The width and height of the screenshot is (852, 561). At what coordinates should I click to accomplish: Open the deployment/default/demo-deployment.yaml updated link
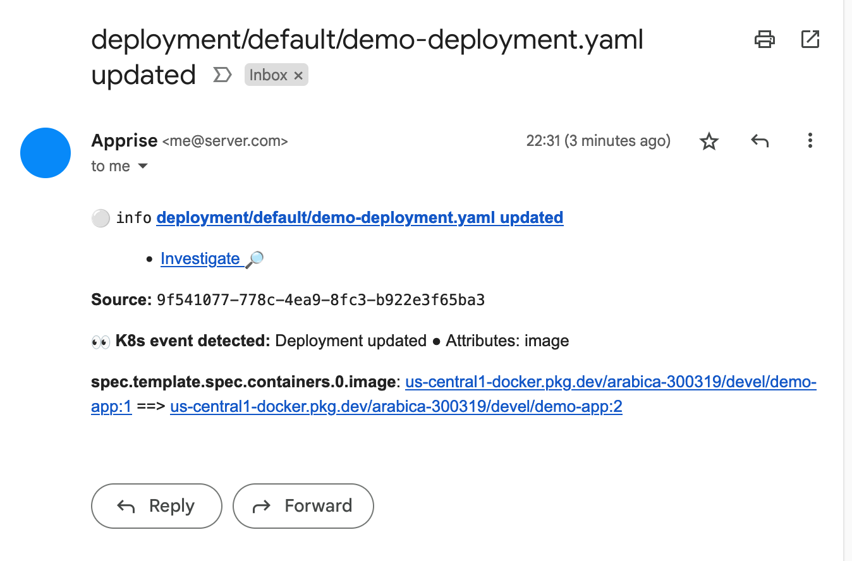coord(360,218)
